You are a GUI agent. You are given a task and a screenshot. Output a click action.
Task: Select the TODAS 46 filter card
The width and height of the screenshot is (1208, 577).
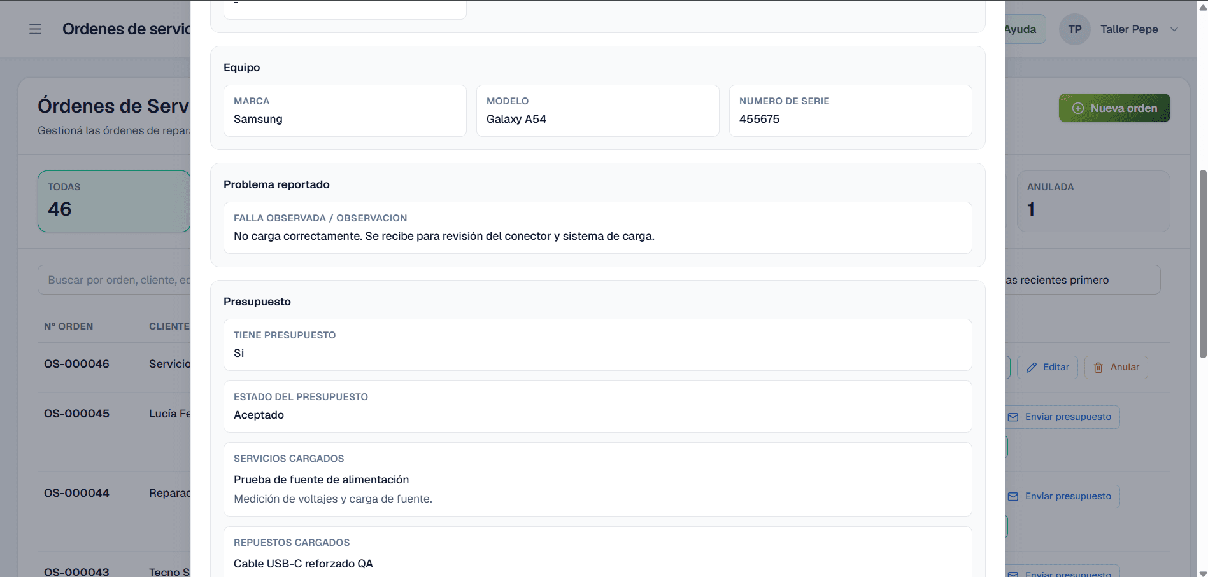(114, 201)
